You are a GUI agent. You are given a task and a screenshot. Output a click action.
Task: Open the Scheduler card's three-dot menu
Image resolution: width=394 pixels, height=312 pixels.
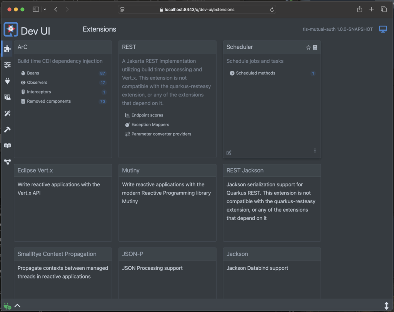(315, 150)
